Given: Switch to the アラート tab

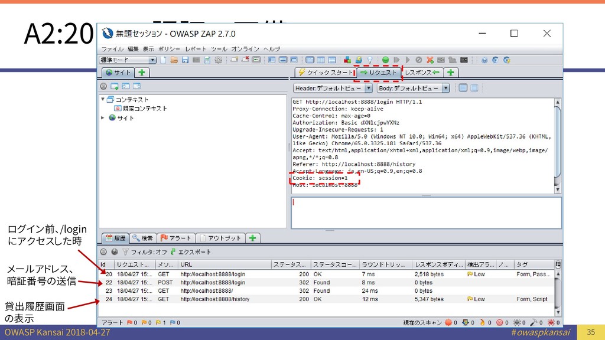Looking at the screenshot, I should (x=175, y=238).
